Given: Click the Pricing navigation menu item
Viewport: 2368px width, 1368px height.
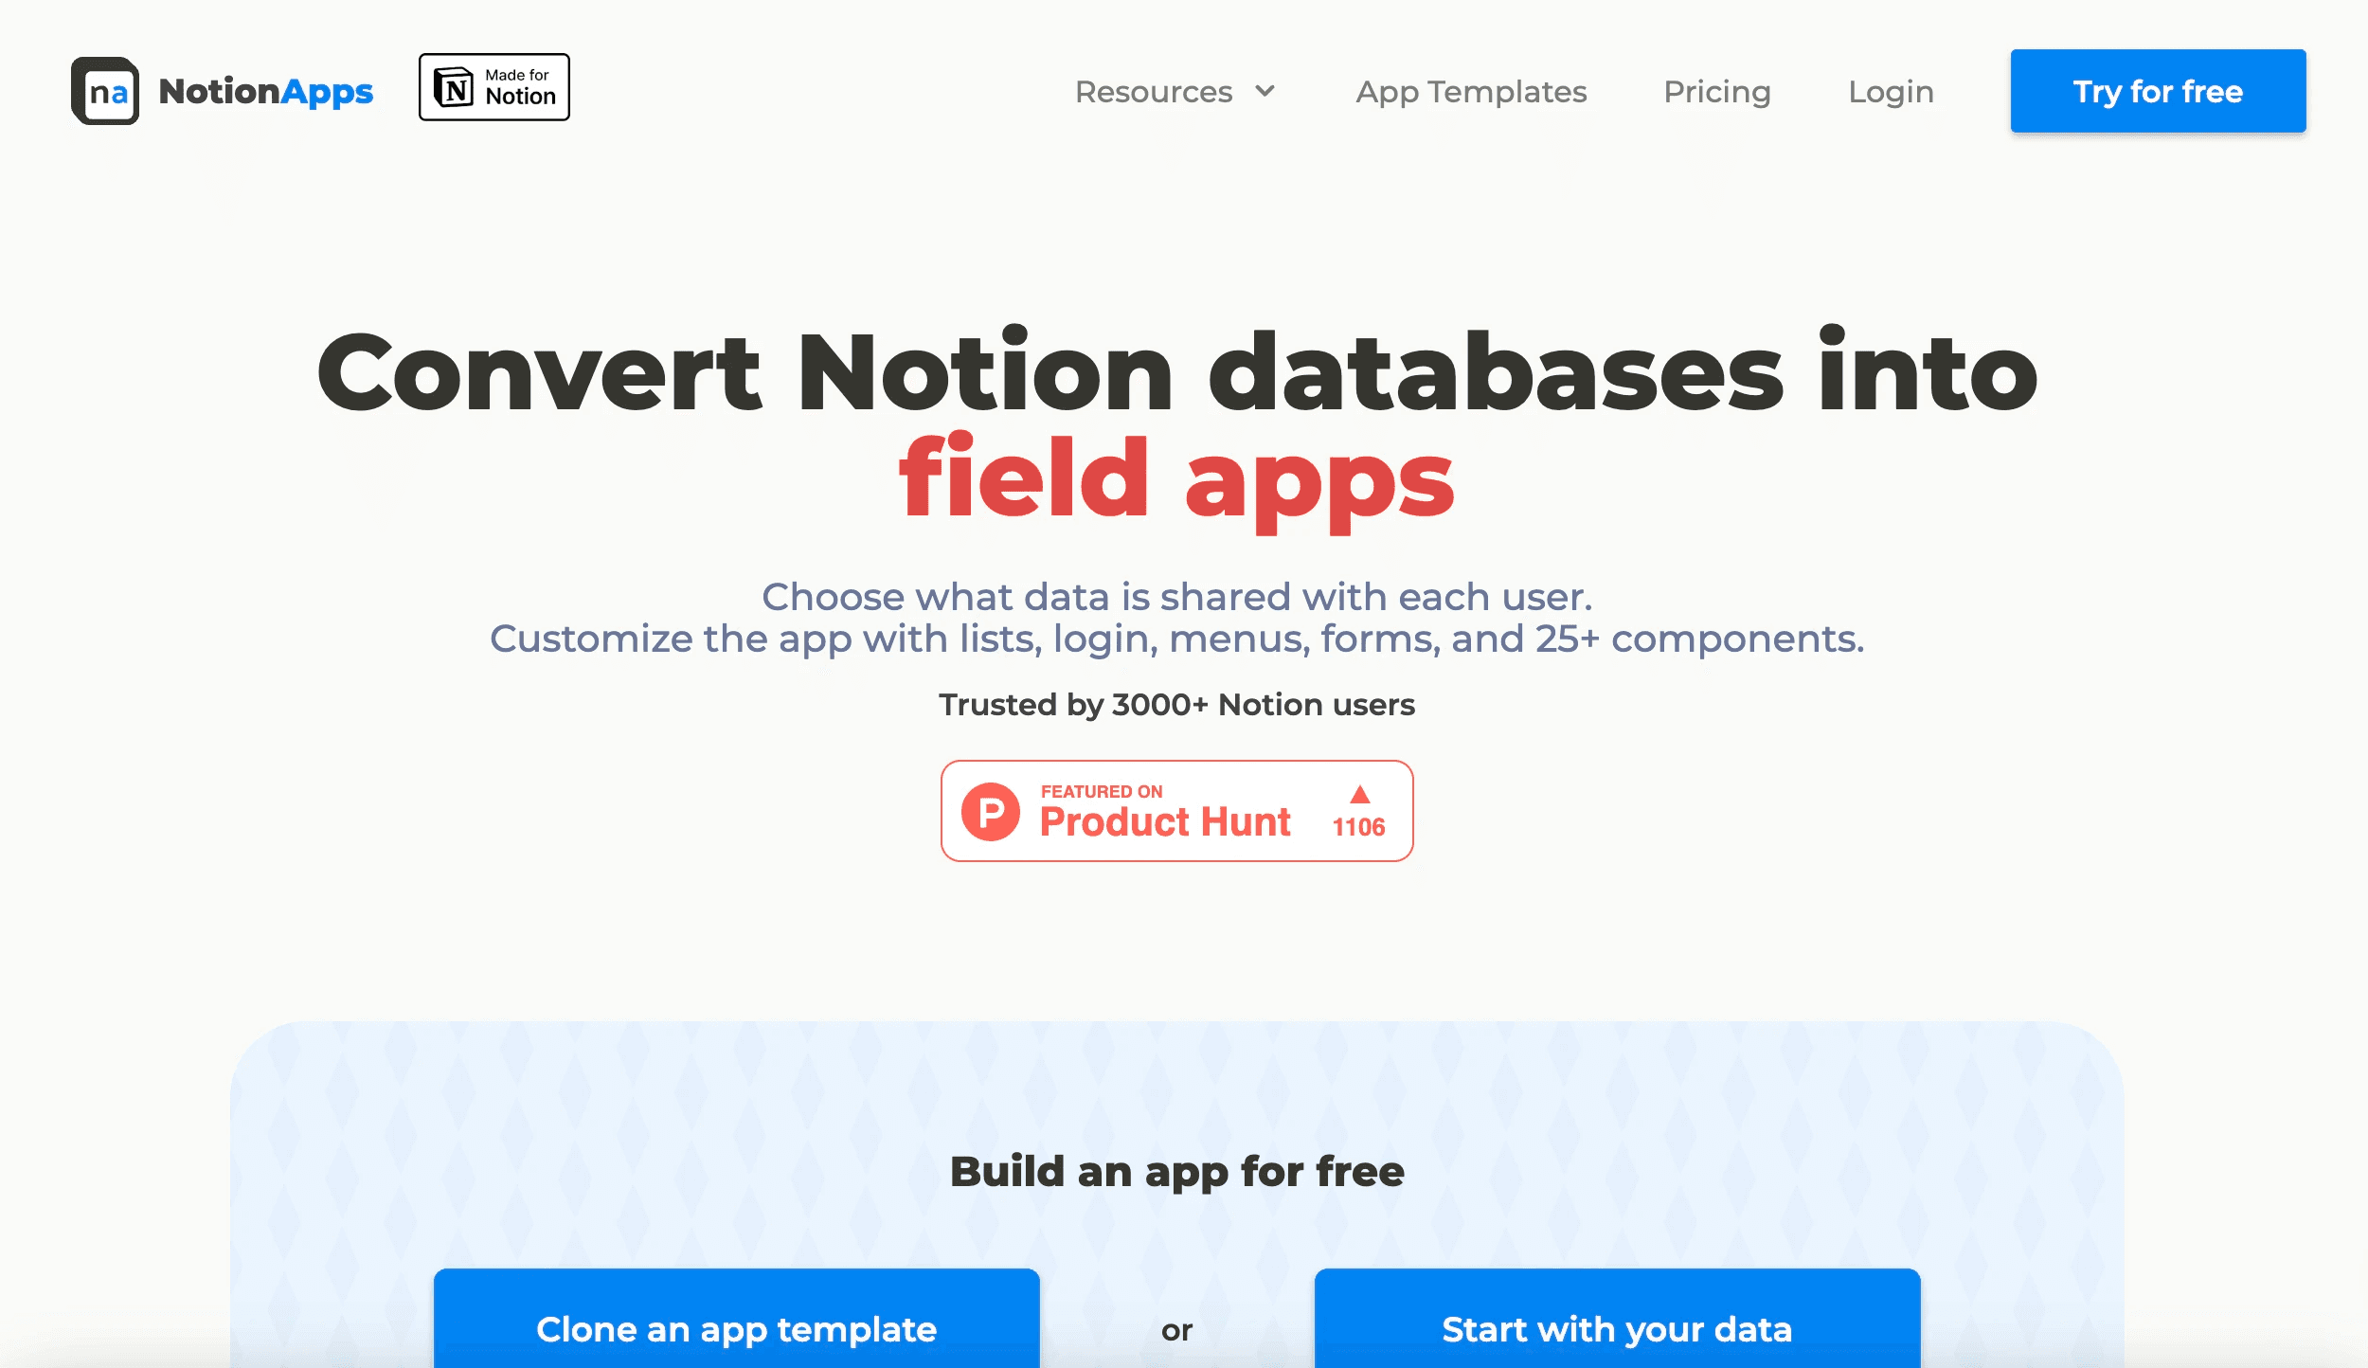Looking at the screenshot, I should (1717, 90).
